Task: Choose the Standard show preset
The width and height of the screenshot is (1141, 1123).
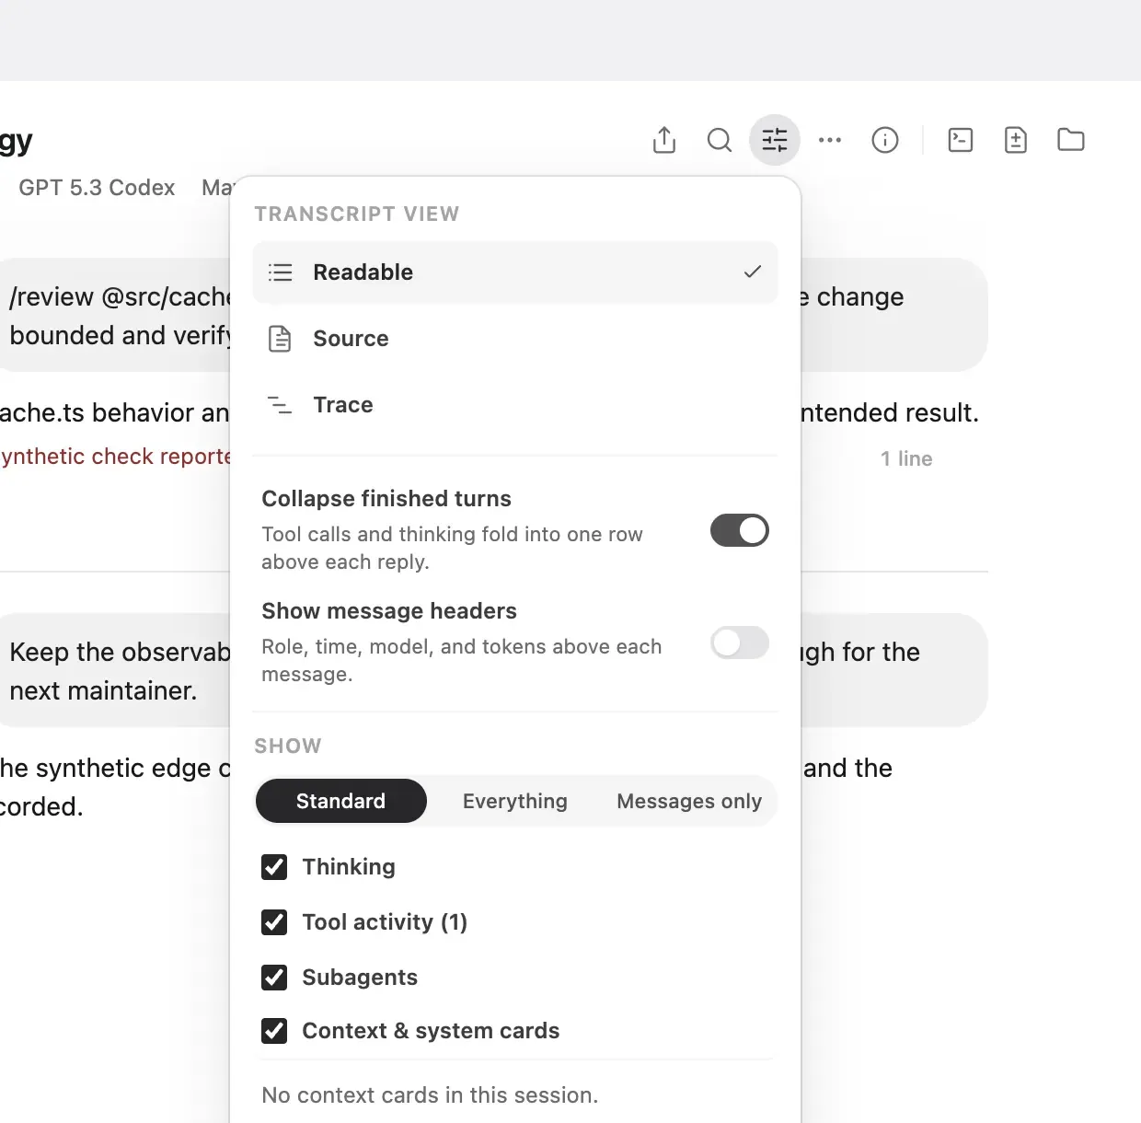Action: point(340,801)
